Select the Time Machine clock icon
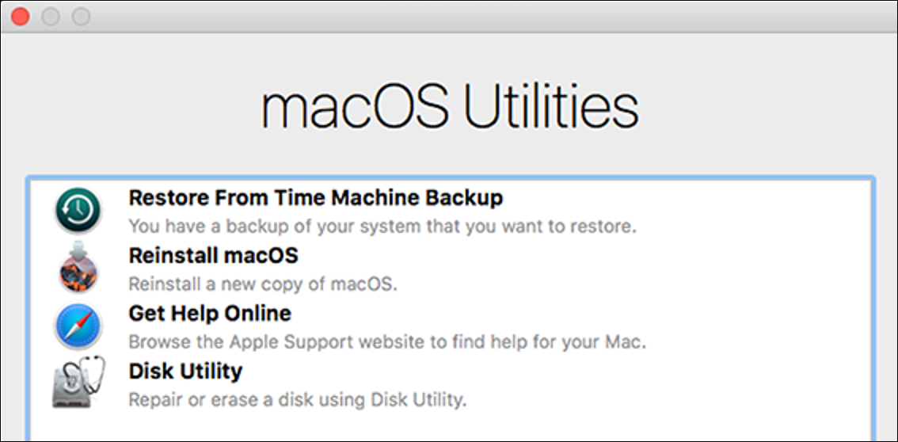 click(x=78, y=211)
